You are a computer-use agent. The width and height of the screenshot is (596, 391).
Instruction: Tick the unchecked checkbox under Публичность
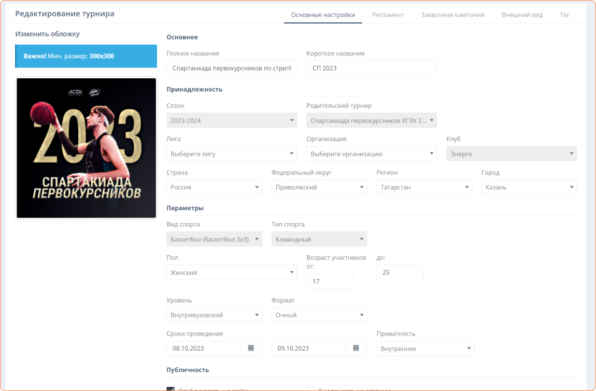(x=310, y=389)
